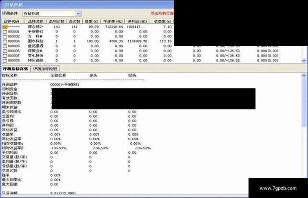This screenshot has height=198, width=308.
Task: Select the 深振业A stock row
Action: pyautogui.click(x=35, y=51)
